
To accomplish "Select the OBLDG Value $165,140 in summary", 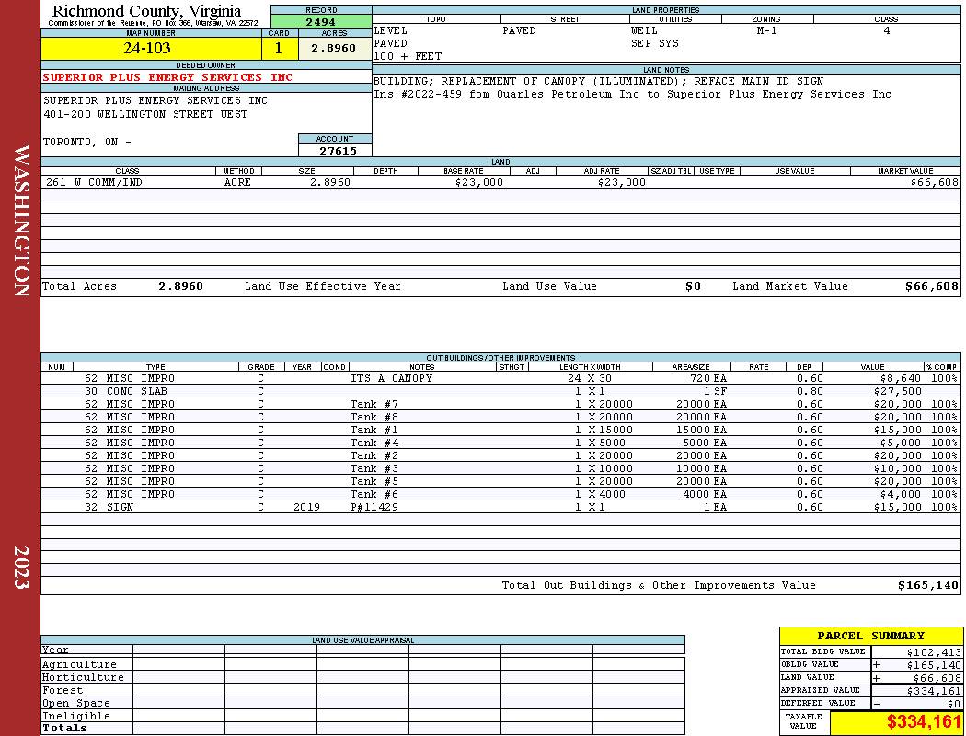I will 934,665.
